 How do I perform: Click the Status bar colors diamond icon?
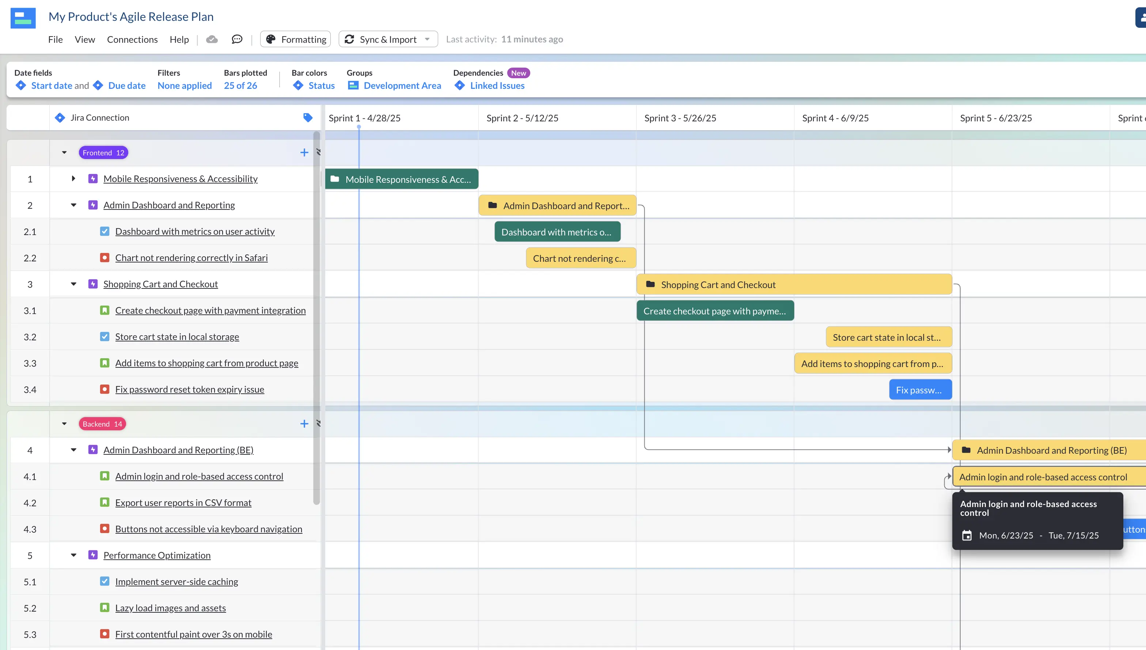(298, 85)
